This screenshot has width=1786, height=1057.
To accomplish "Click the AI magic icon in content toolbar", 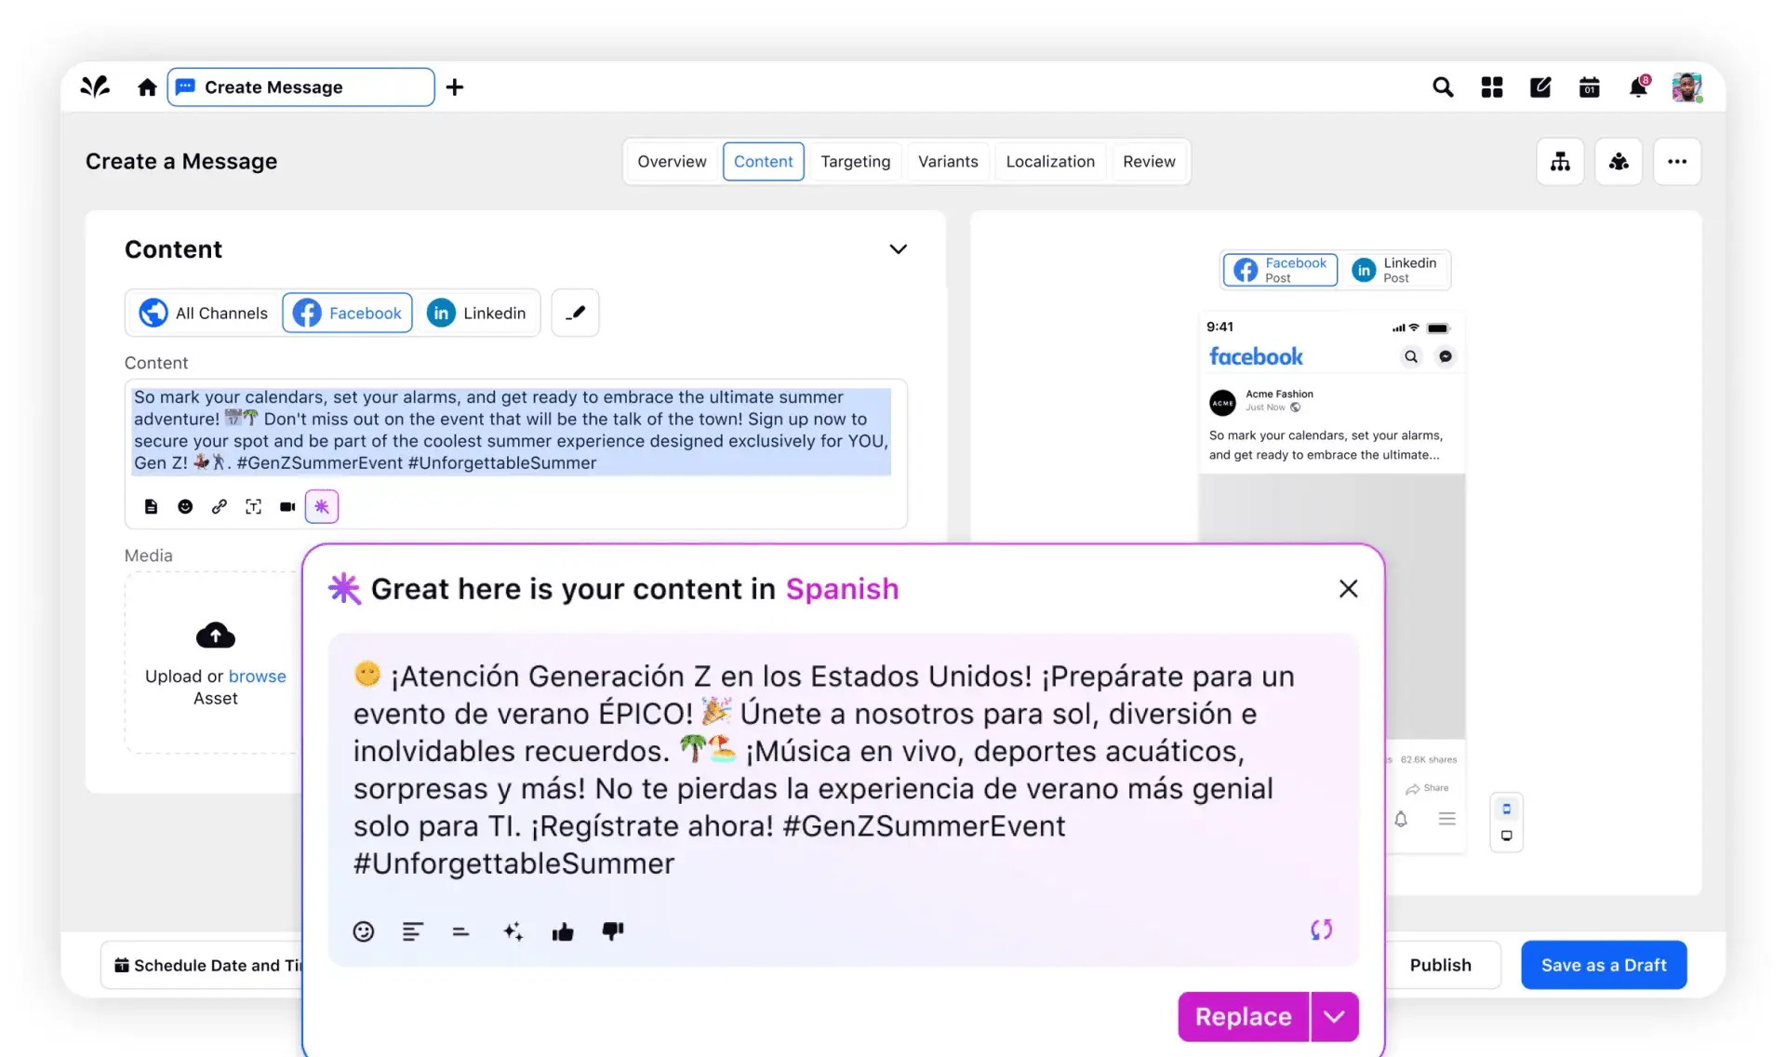I will pos(321,506).
